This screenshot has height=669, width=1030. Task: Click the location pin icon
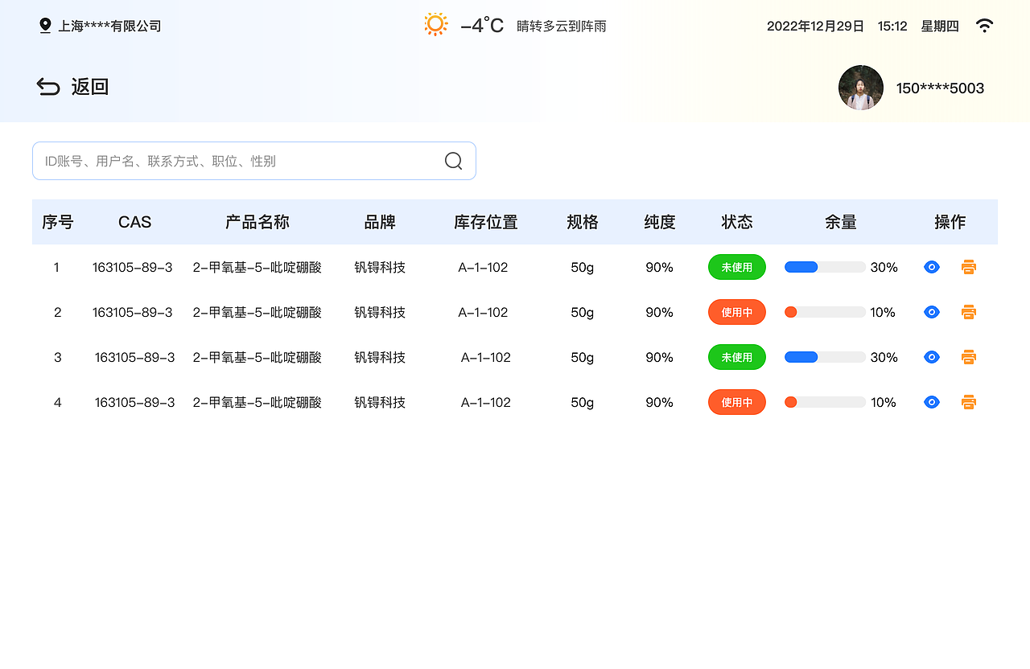point(44,25)
